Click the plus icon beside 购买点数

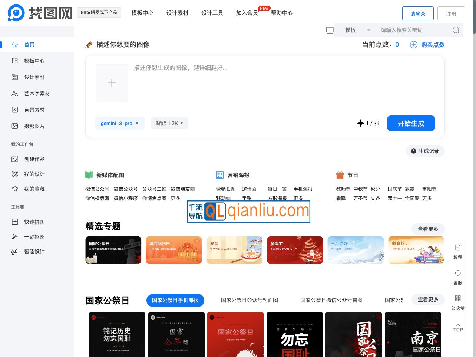[x=413, y=45]
